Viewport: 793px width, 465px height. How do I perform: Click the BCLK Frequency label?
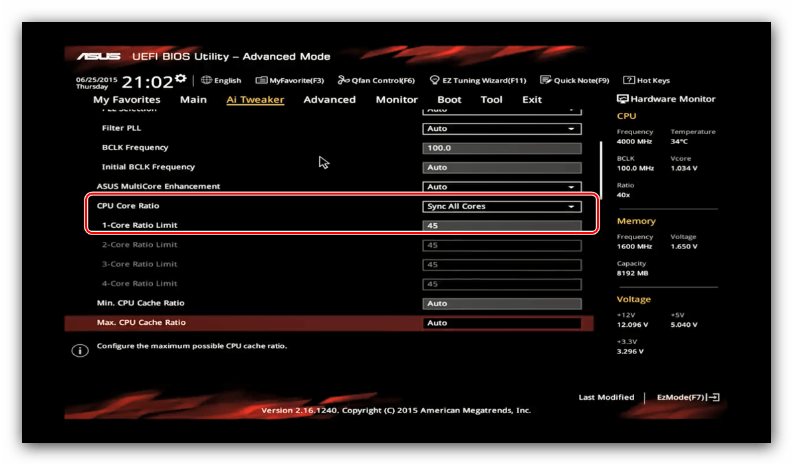[135, 147]
